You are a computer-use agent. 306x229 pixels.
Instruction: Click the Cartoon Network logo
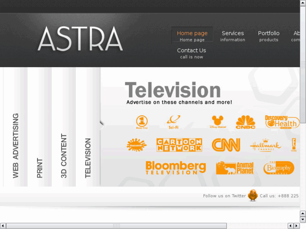[x=179, y=145]
